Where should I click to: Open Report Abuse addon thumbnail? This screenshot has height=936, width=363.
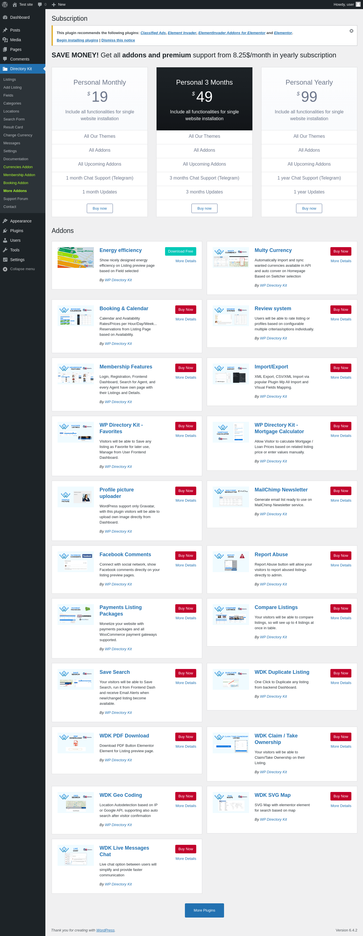click(231, 562)
